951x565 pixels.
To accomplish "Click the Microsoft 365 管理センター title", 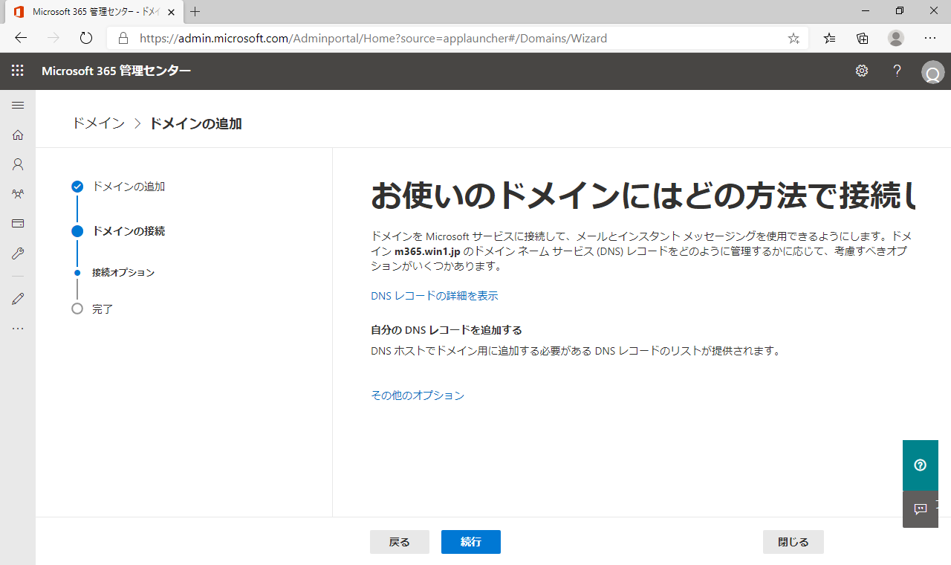I will click(116, 71).
